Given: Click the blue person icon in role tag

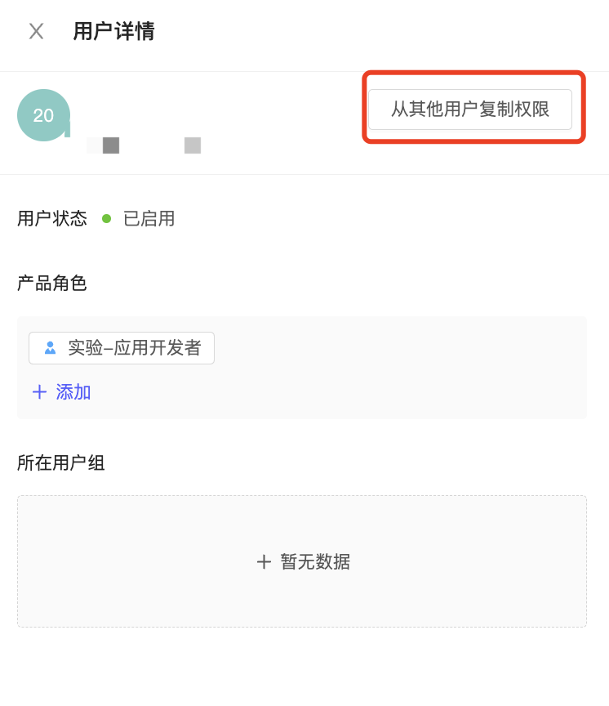Looking at the screenshot, I should 51,347.
